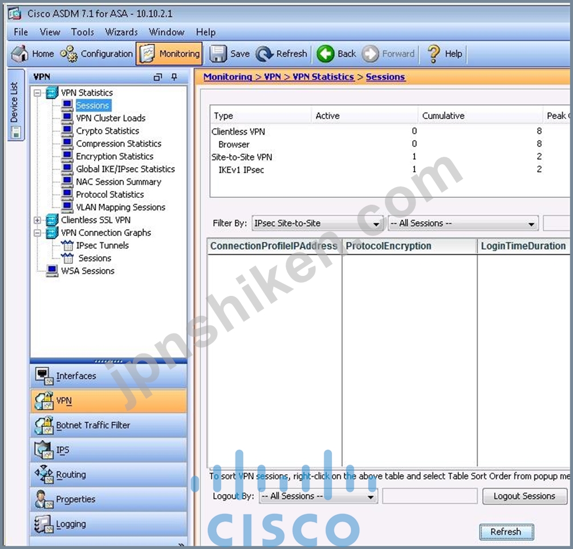Click Sessions graph icon under Connection Graphs
573x549 pixels.
[x=67, y=258]
